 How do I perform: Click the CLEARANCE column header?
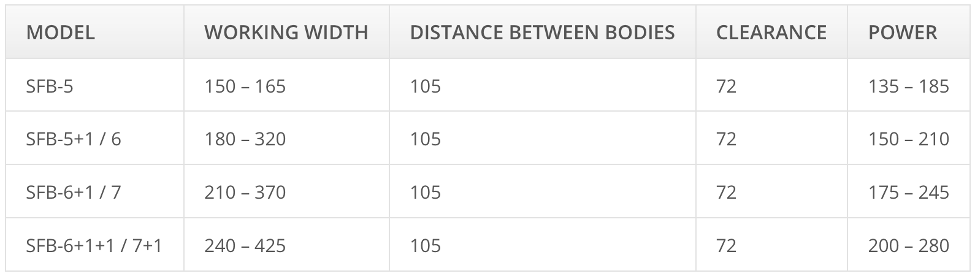click(x=771, y=33)
